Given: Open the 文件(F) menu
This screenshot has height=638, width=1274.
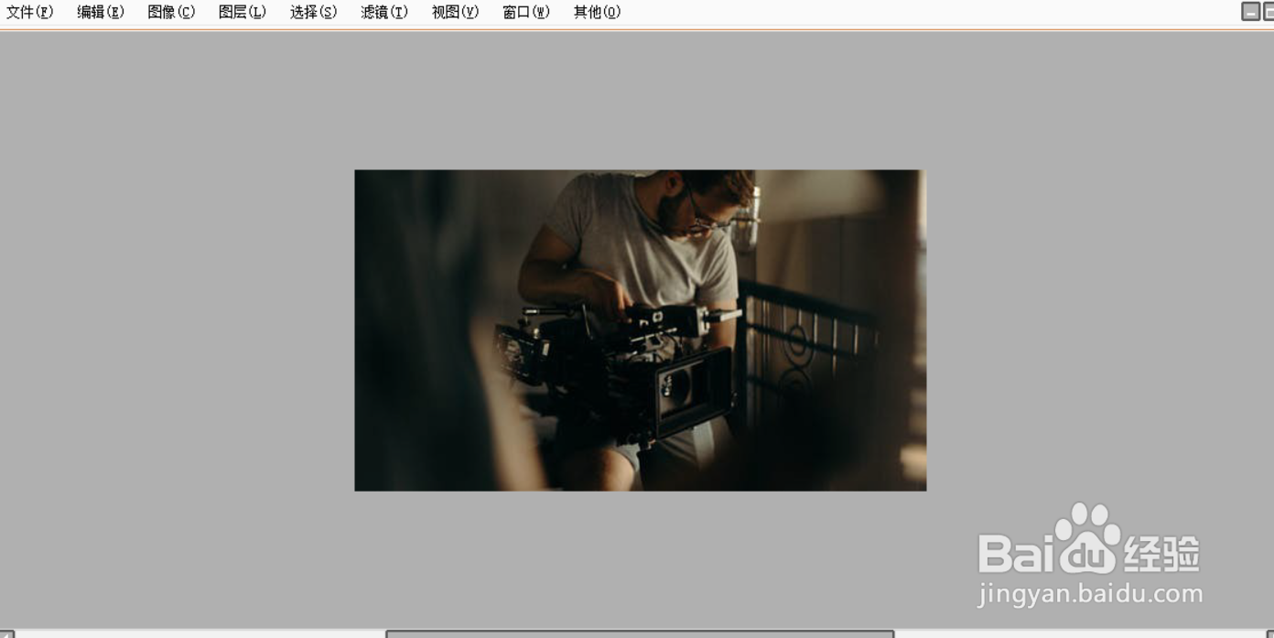Looking at the screenshot, I should click(29, 12).
